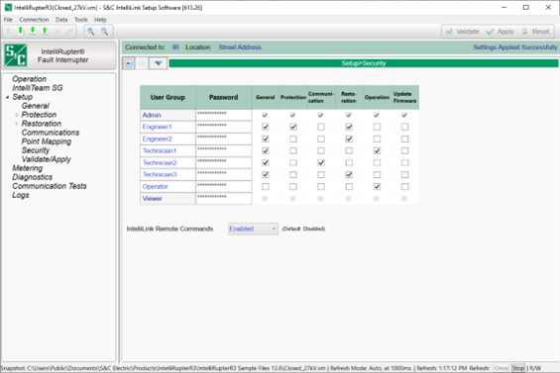Click the Reset button
560x373 pixels.
[x=535, y=32]
